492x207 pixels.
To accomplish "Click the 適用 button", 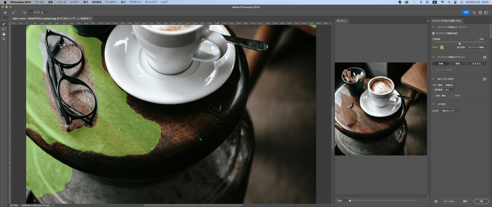I will 465,201.
